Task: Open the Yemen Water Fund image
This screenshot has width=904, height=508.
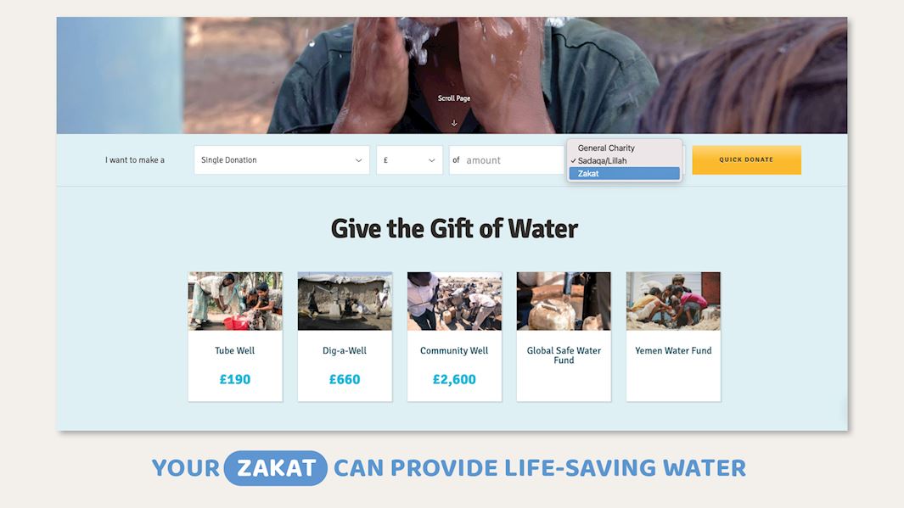Action: tap(673, 301)
